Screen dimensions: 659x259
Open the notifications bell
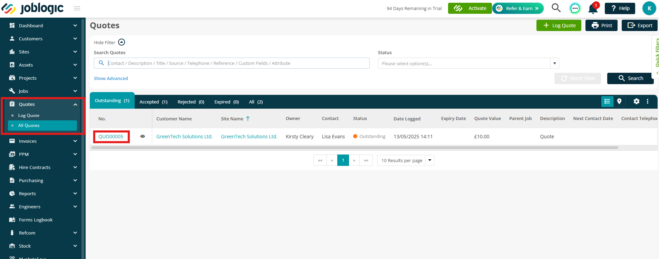pyautogui.click(x=593, y=8)
